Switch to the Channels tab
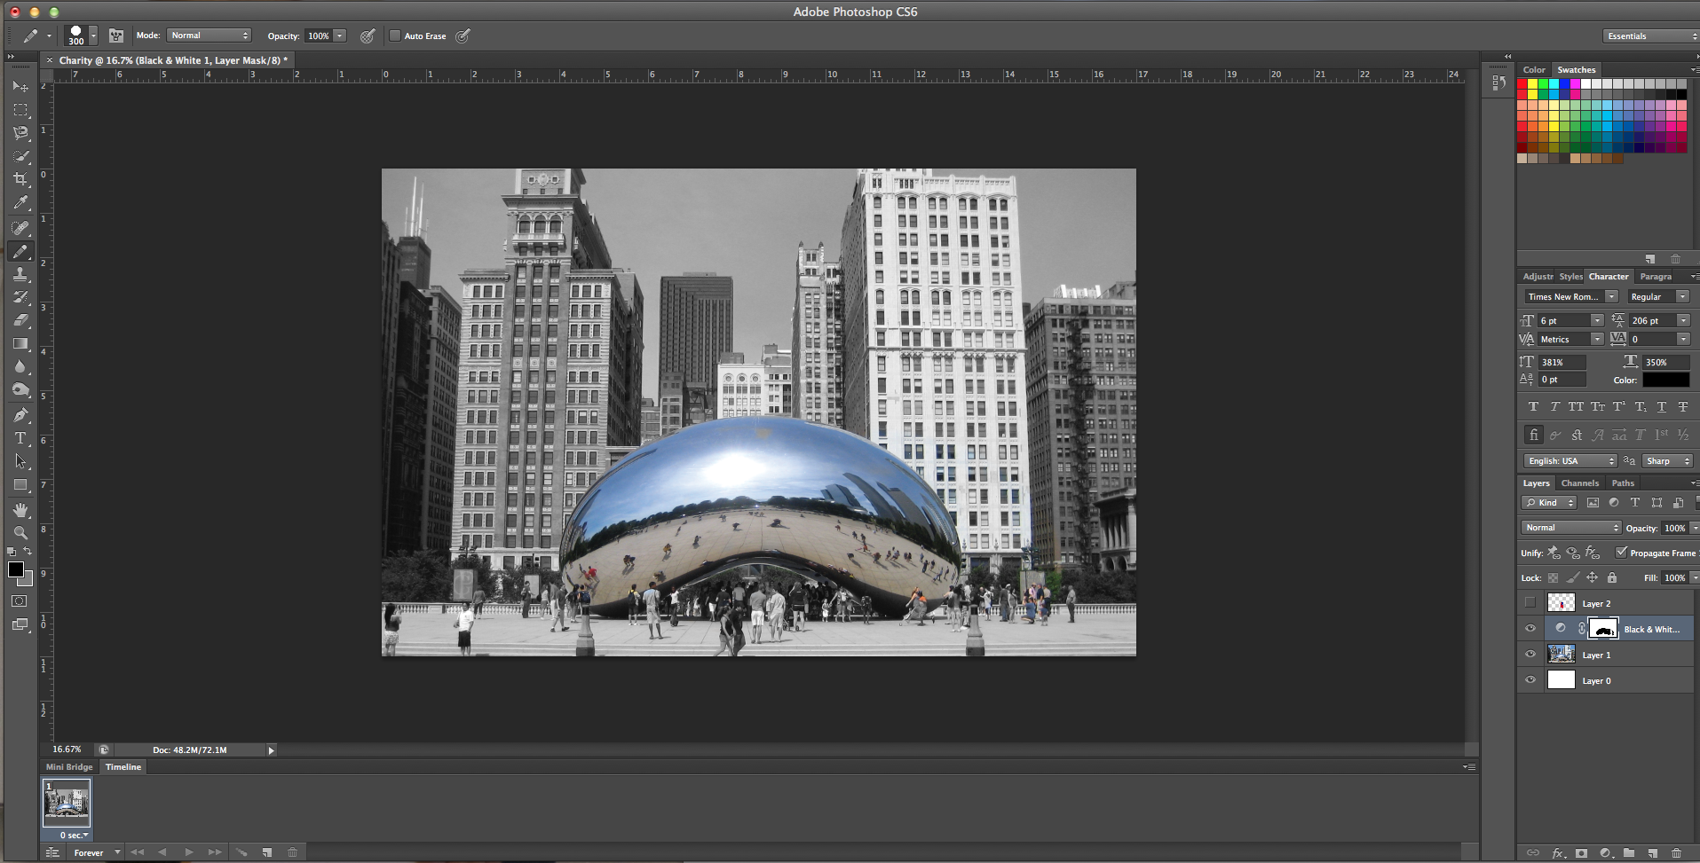This screenshot has width=1700, height=863. tap(1579, 483)
